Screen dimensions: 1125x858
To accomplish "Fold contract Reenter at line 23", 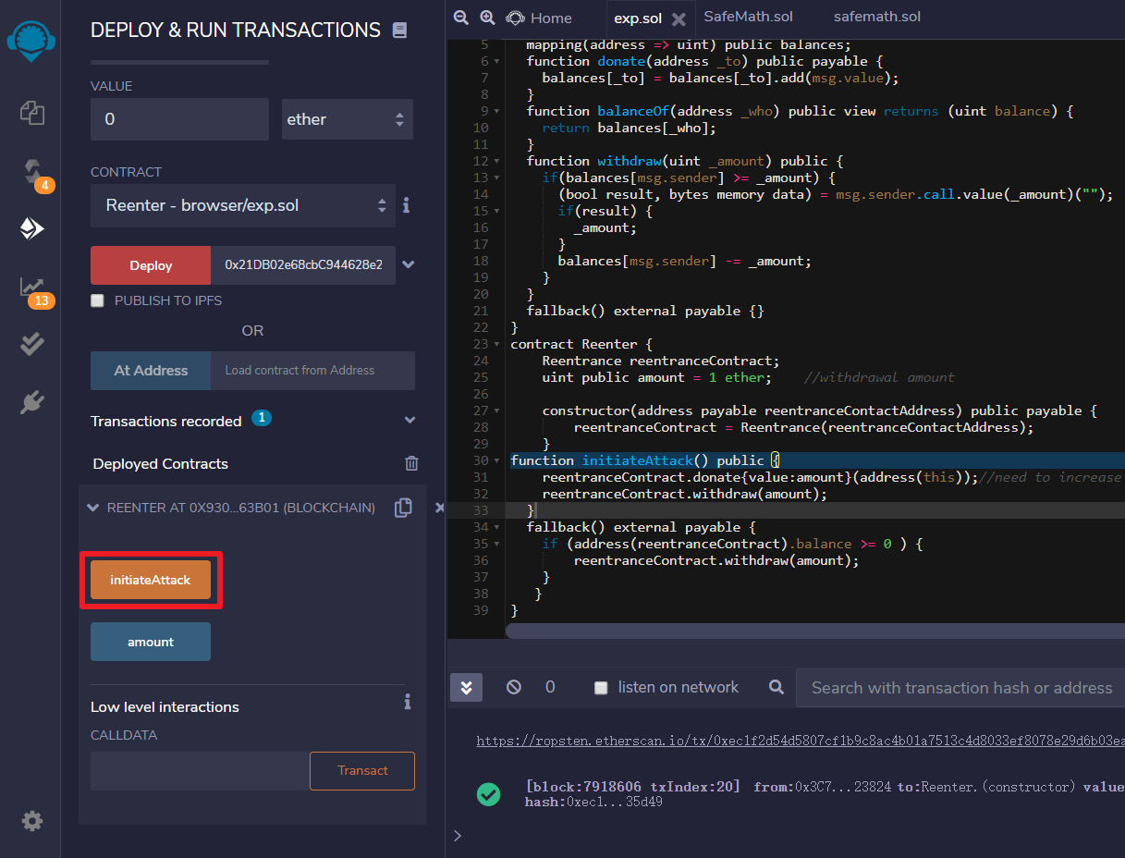I will 497,344.
